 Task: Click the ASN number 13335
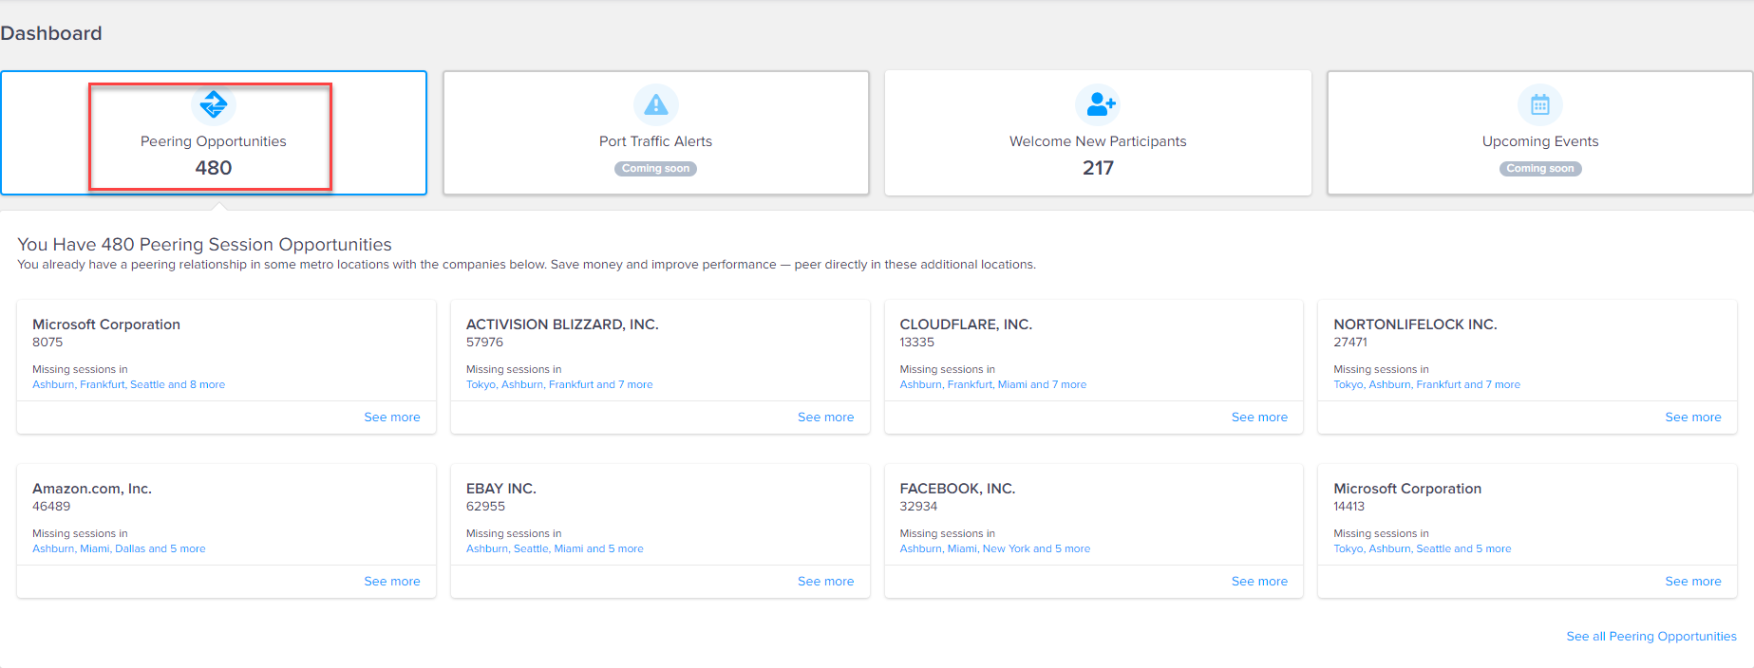pos(917,343)
